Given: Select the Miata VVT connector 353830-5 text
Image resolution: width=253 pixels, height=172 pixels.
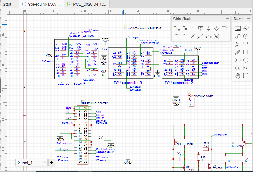Looking at the screenshot, I should point(142,28).
